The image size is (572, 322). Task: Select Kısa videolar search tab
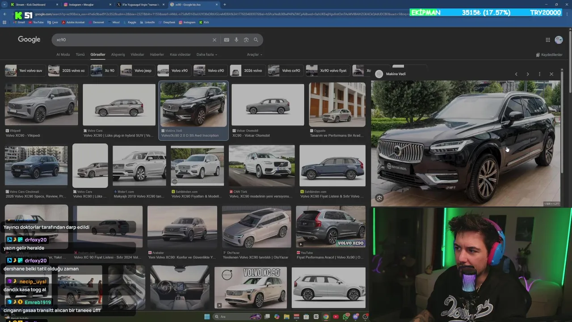click(x=180, y=55)
